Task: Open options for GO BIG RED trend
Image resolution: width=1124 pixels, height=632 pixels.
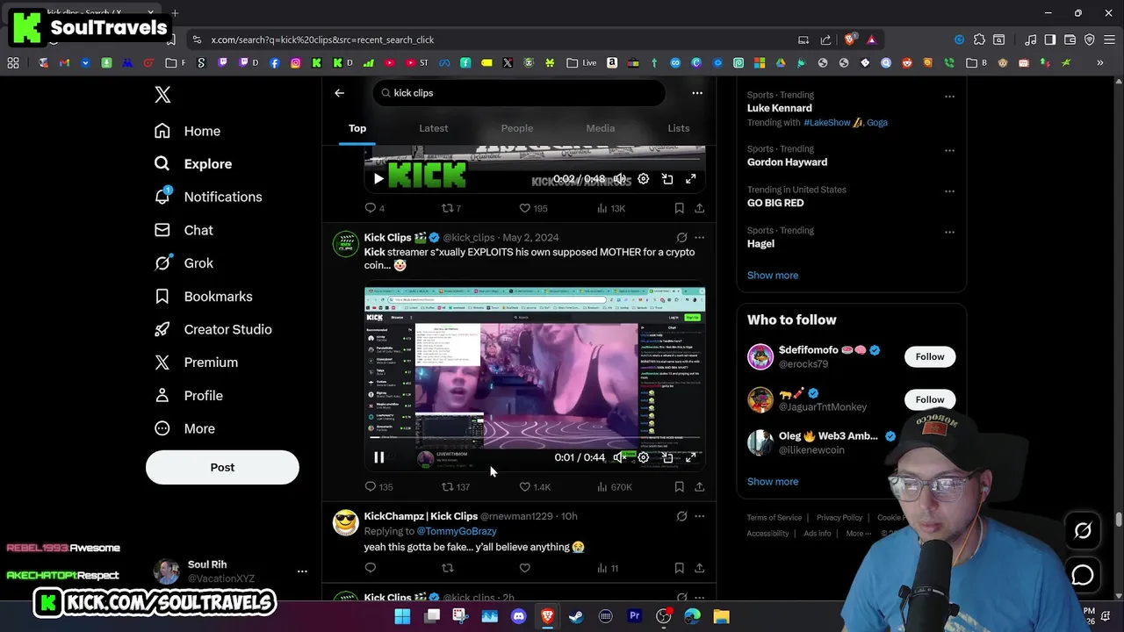Action: (949, 190)
